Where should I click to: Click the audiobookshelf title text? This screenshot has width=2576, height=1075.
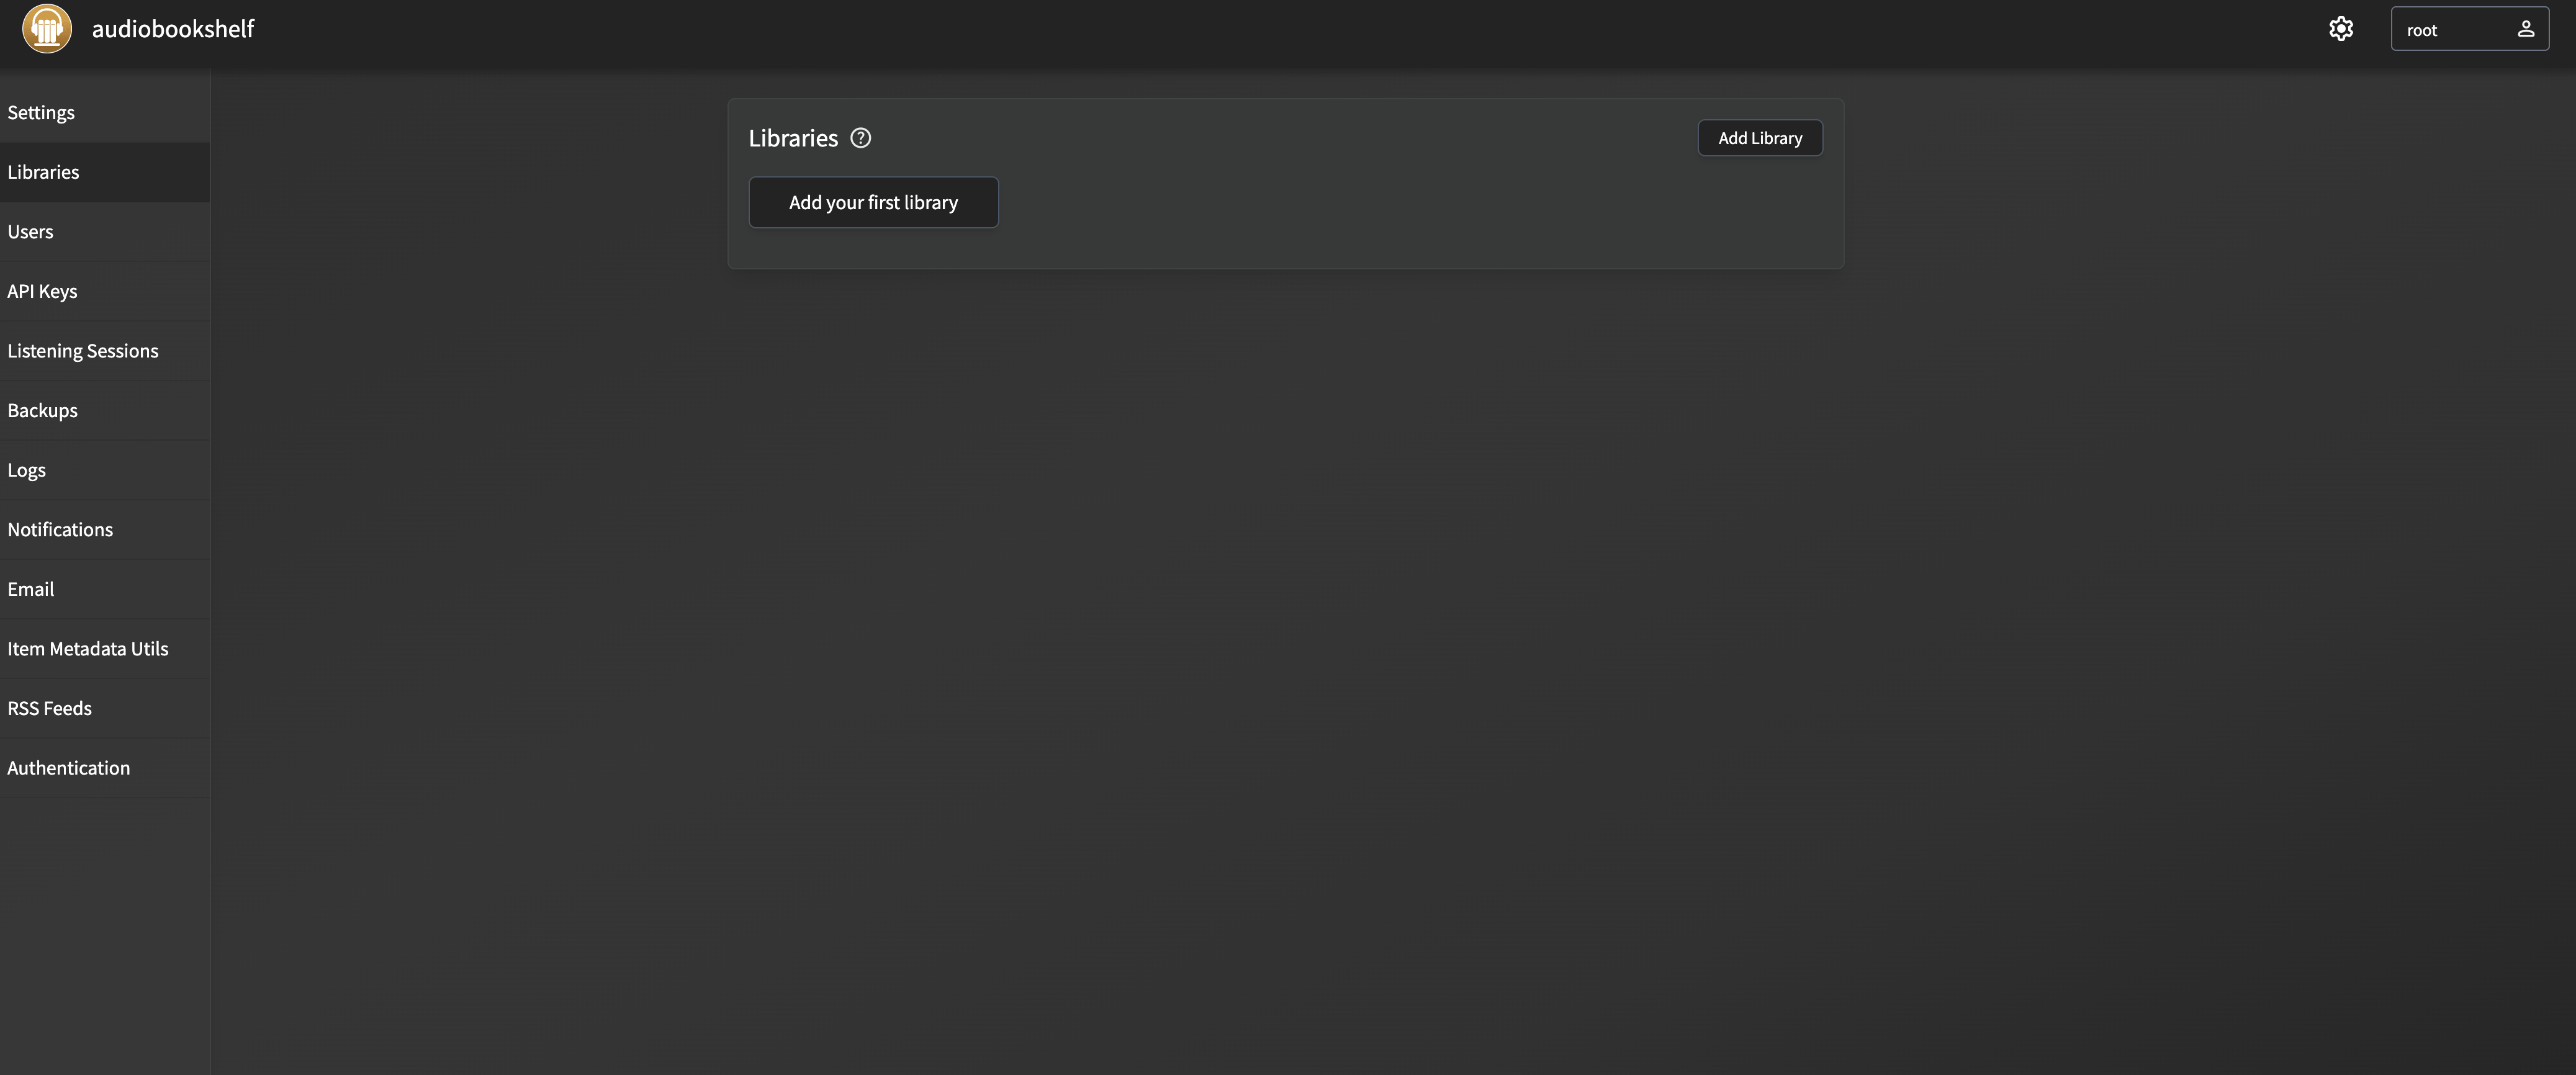click(173, 29)
